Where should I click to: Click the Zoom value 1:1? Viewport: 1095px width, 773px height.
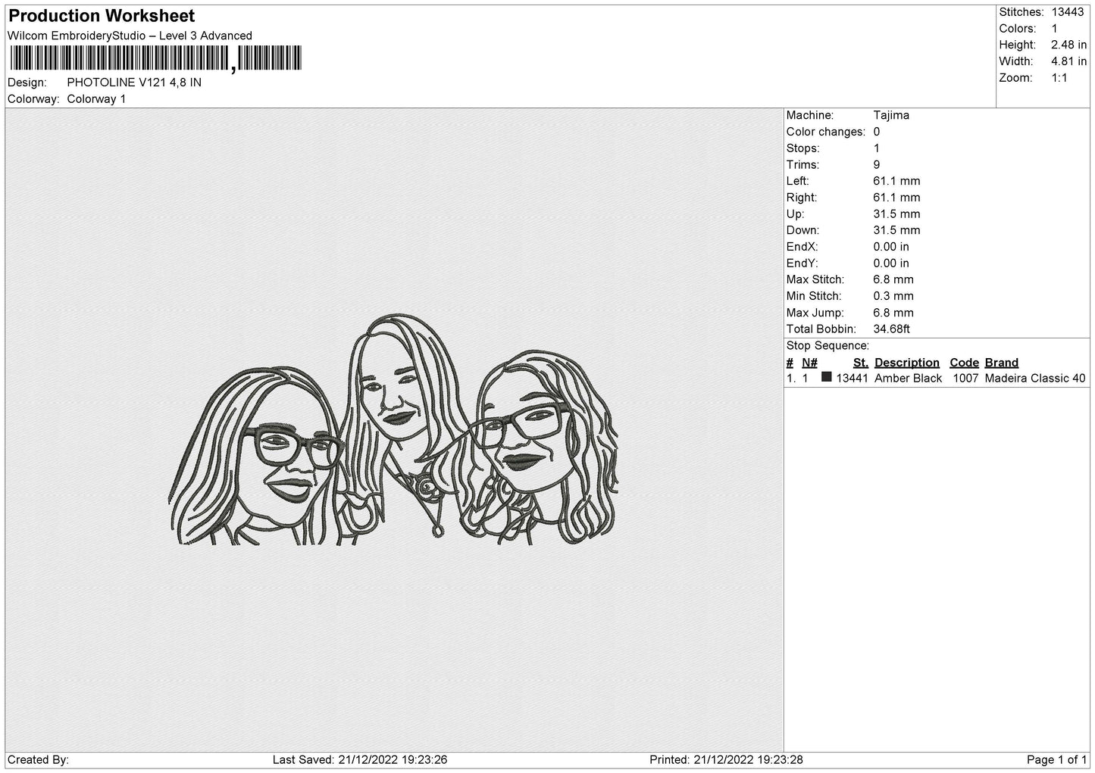pyautogui.click(x=1059, y=78)
